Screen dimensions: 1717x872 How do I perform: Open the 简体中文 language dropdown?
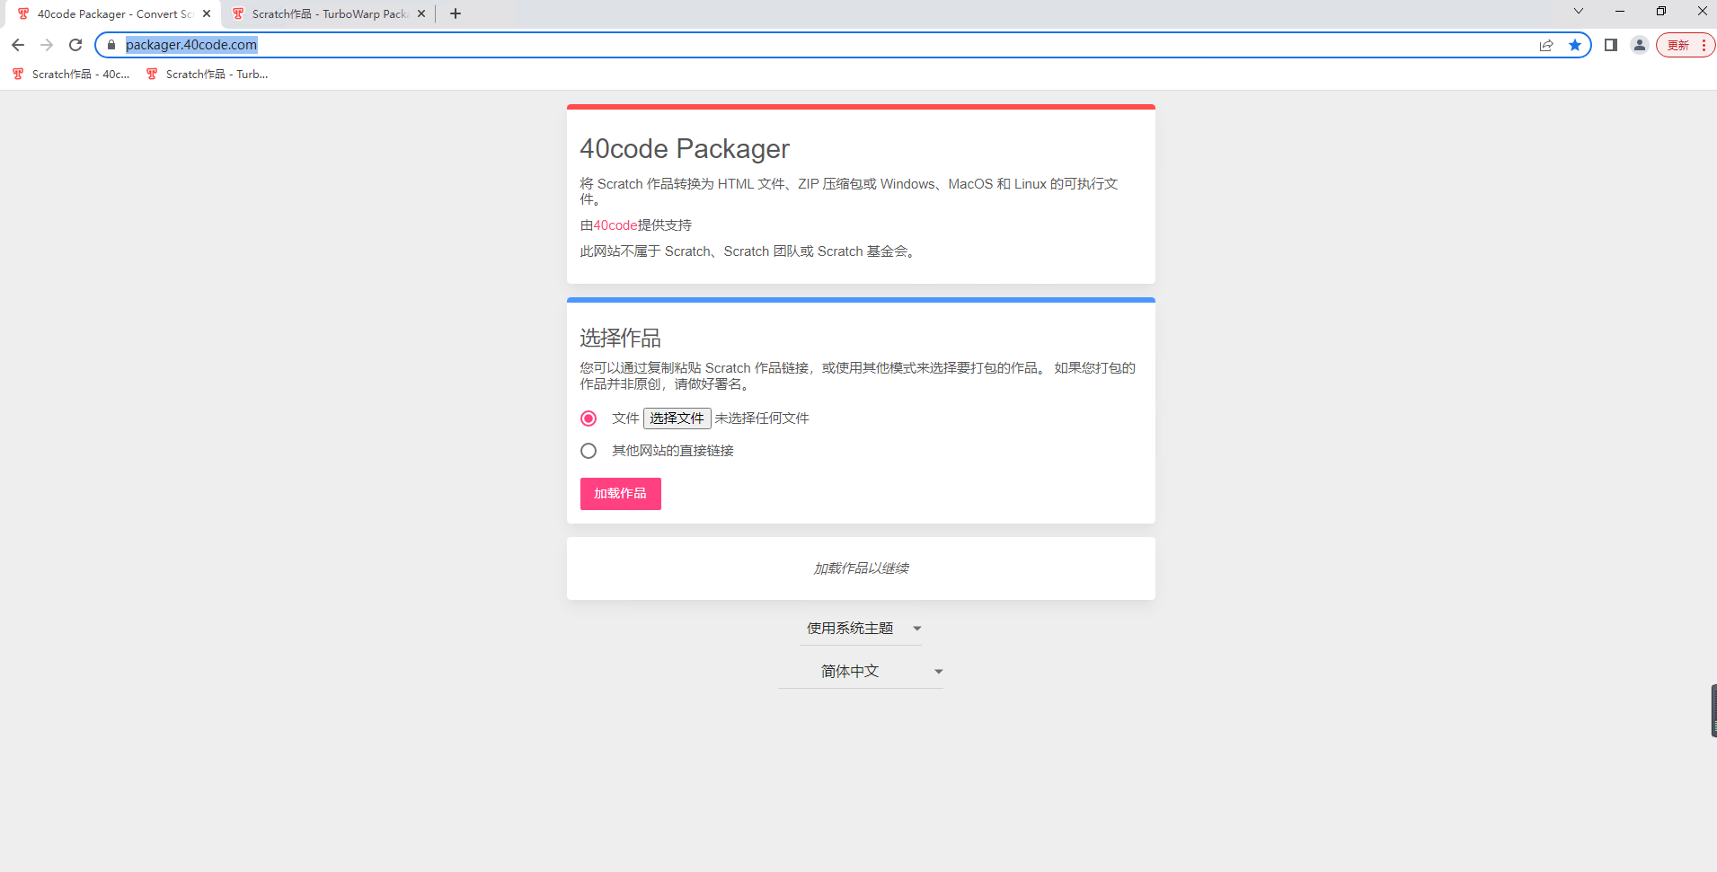click(x=862, y=672)
